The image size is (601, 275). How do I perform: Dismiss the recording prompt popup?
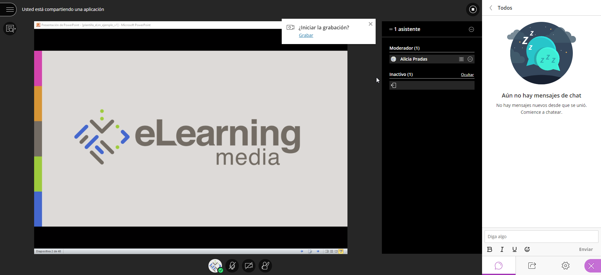(371, 24)
